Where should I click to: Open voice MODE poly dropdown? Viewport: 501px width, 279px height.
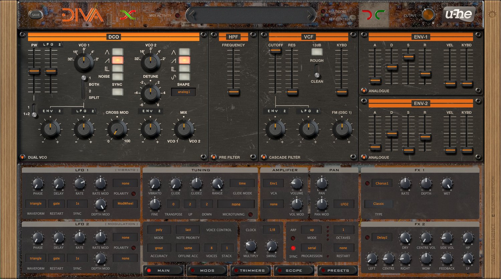[x=159, y=230]
